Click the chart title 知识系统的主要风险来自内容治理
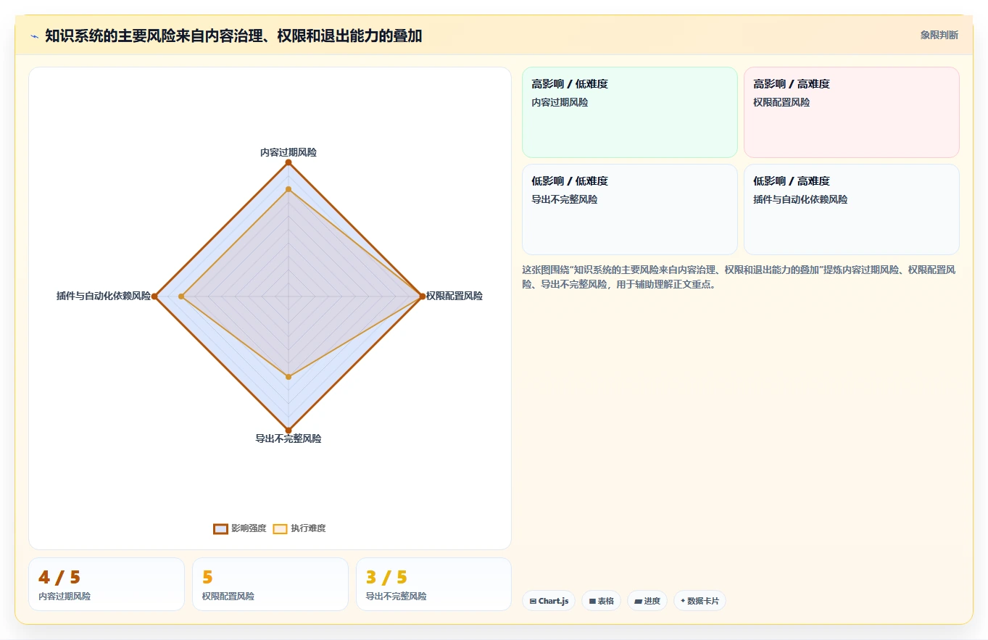 click(233, 36)
